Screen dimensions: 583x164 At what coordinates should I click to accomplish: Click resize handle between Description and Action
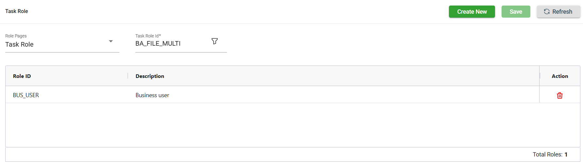[x=540, y=76]
